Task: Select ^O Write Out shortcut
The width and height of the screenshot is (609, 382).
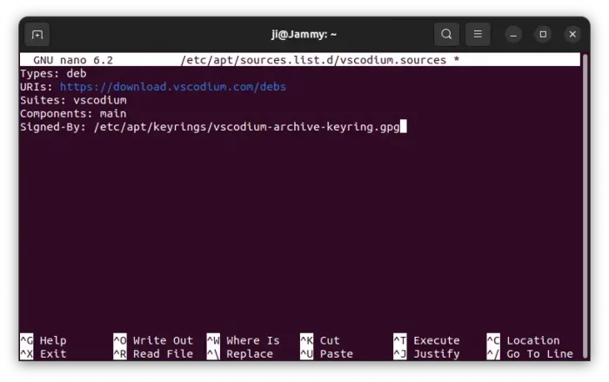Action: click(153, 340)
